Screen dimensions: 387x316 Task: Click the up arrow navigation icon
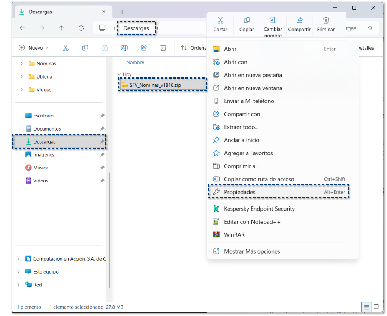pyautogui.click(x=61, y=28)
